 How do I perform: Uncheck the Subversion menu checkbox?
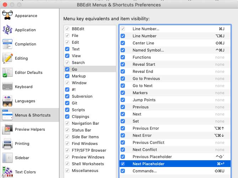pyautogui.click(x=67, y=96)
